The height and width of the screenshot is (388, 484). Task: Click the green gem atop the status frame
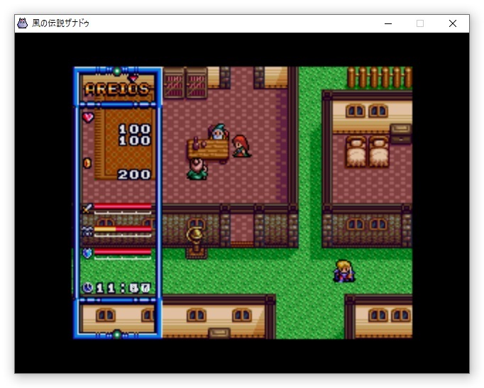coord(117,72)
